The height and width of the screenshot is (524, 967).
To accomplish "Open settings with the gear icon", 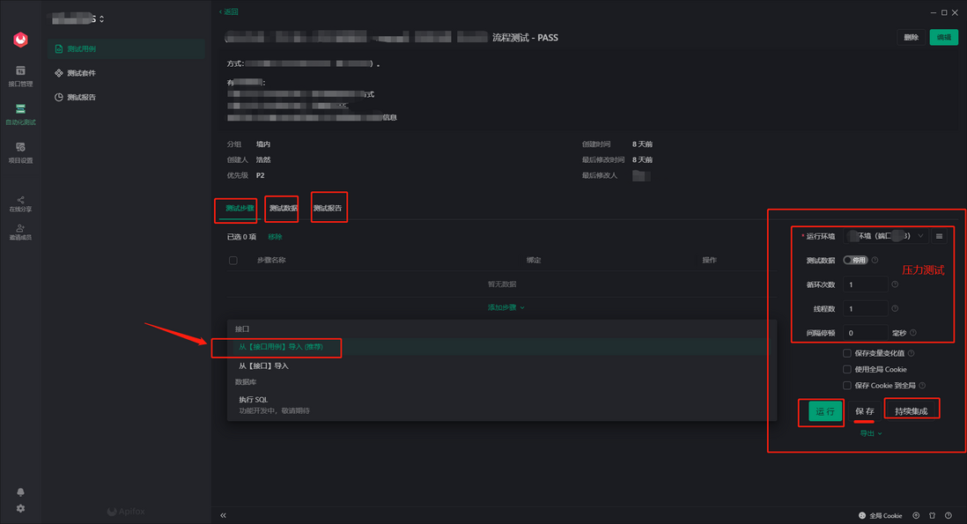I will (x=20, y=508).
